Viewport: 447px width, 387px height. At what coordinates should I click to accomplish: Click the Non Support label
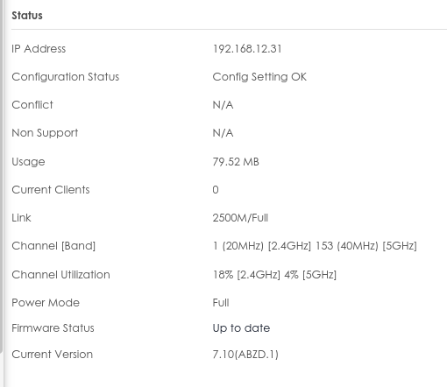(45, 133)
